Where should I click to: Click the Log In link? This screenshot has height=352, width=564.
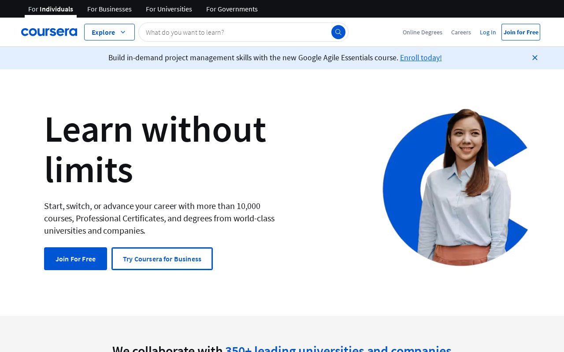[x=488, y=32]
